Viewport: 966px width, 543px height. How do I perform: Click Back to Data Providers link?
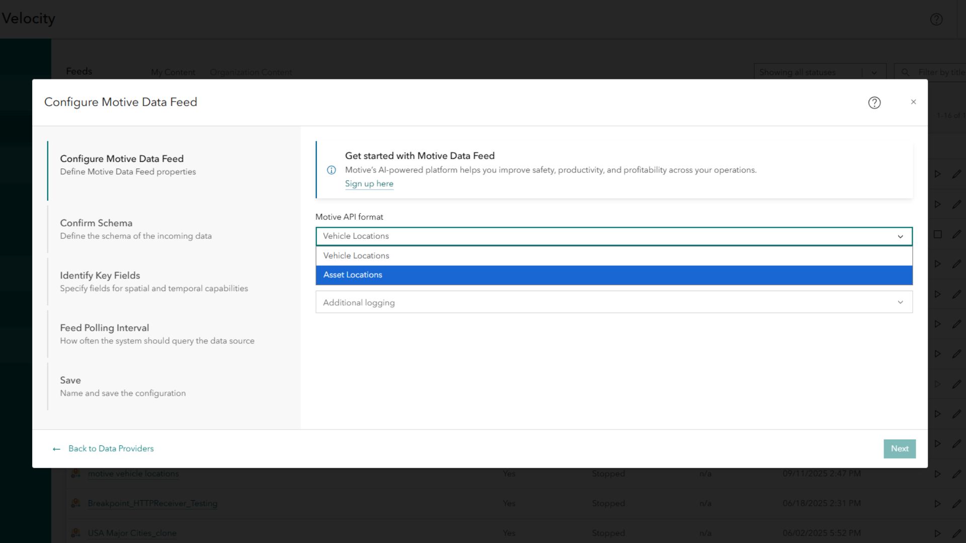(111, 448)
